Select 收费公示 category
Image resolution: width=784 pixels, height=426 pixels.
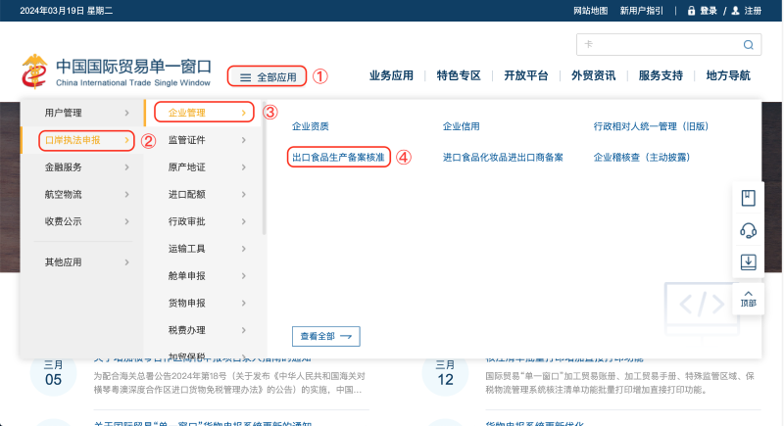pos(82,221)
